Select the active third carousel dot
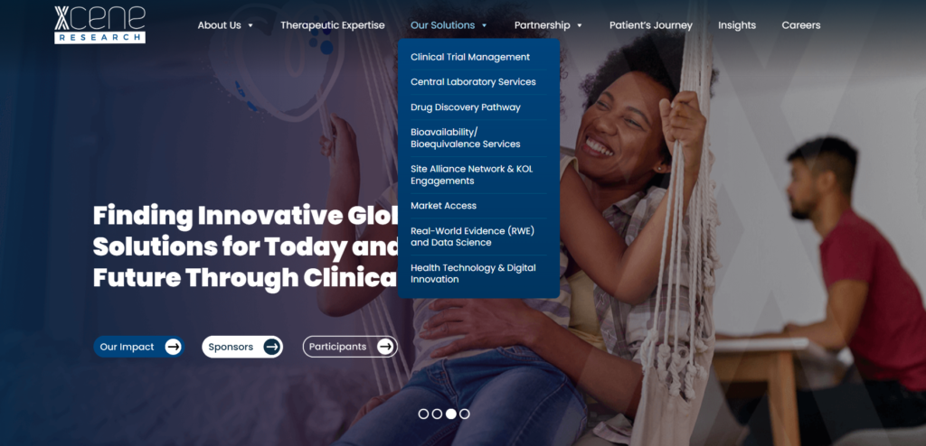This screenshot has width=926, height=446. (450, 414)
